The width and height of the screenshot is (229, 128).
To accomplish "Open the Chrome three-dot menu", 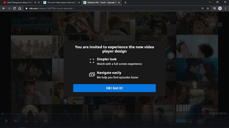I will coord(225,9).
